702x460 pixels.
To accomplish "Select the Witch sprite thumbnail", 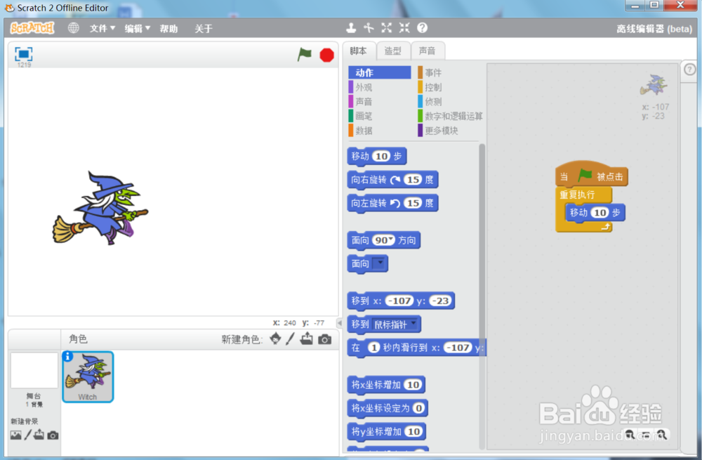I will point(88,376).
